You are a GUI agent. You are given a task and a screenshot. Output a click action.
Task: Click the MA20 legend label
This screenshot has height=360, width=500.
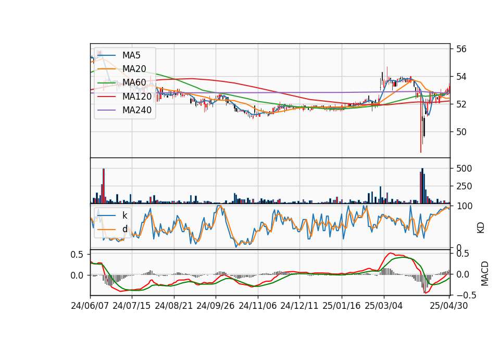[x=134, y=69]
